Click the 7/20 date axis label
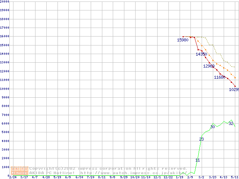Screen dimensions: 239x179 tap(90, 177)
